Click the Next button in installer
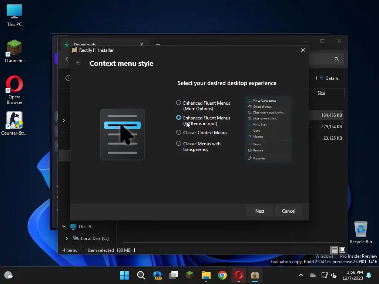379x284 pixels. 259,211
